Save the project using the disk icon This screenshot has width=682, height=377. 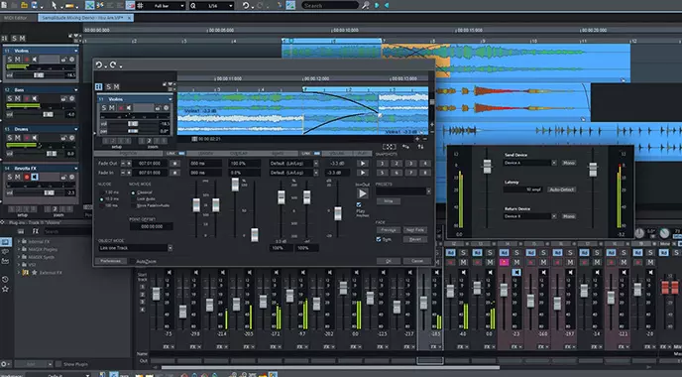[35, 5]
